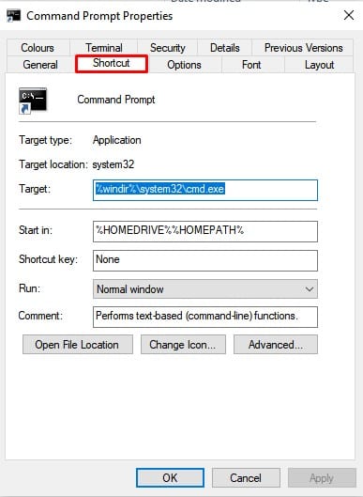Click the Start in field
The image size is (363, 497).
tap(205, 231)
